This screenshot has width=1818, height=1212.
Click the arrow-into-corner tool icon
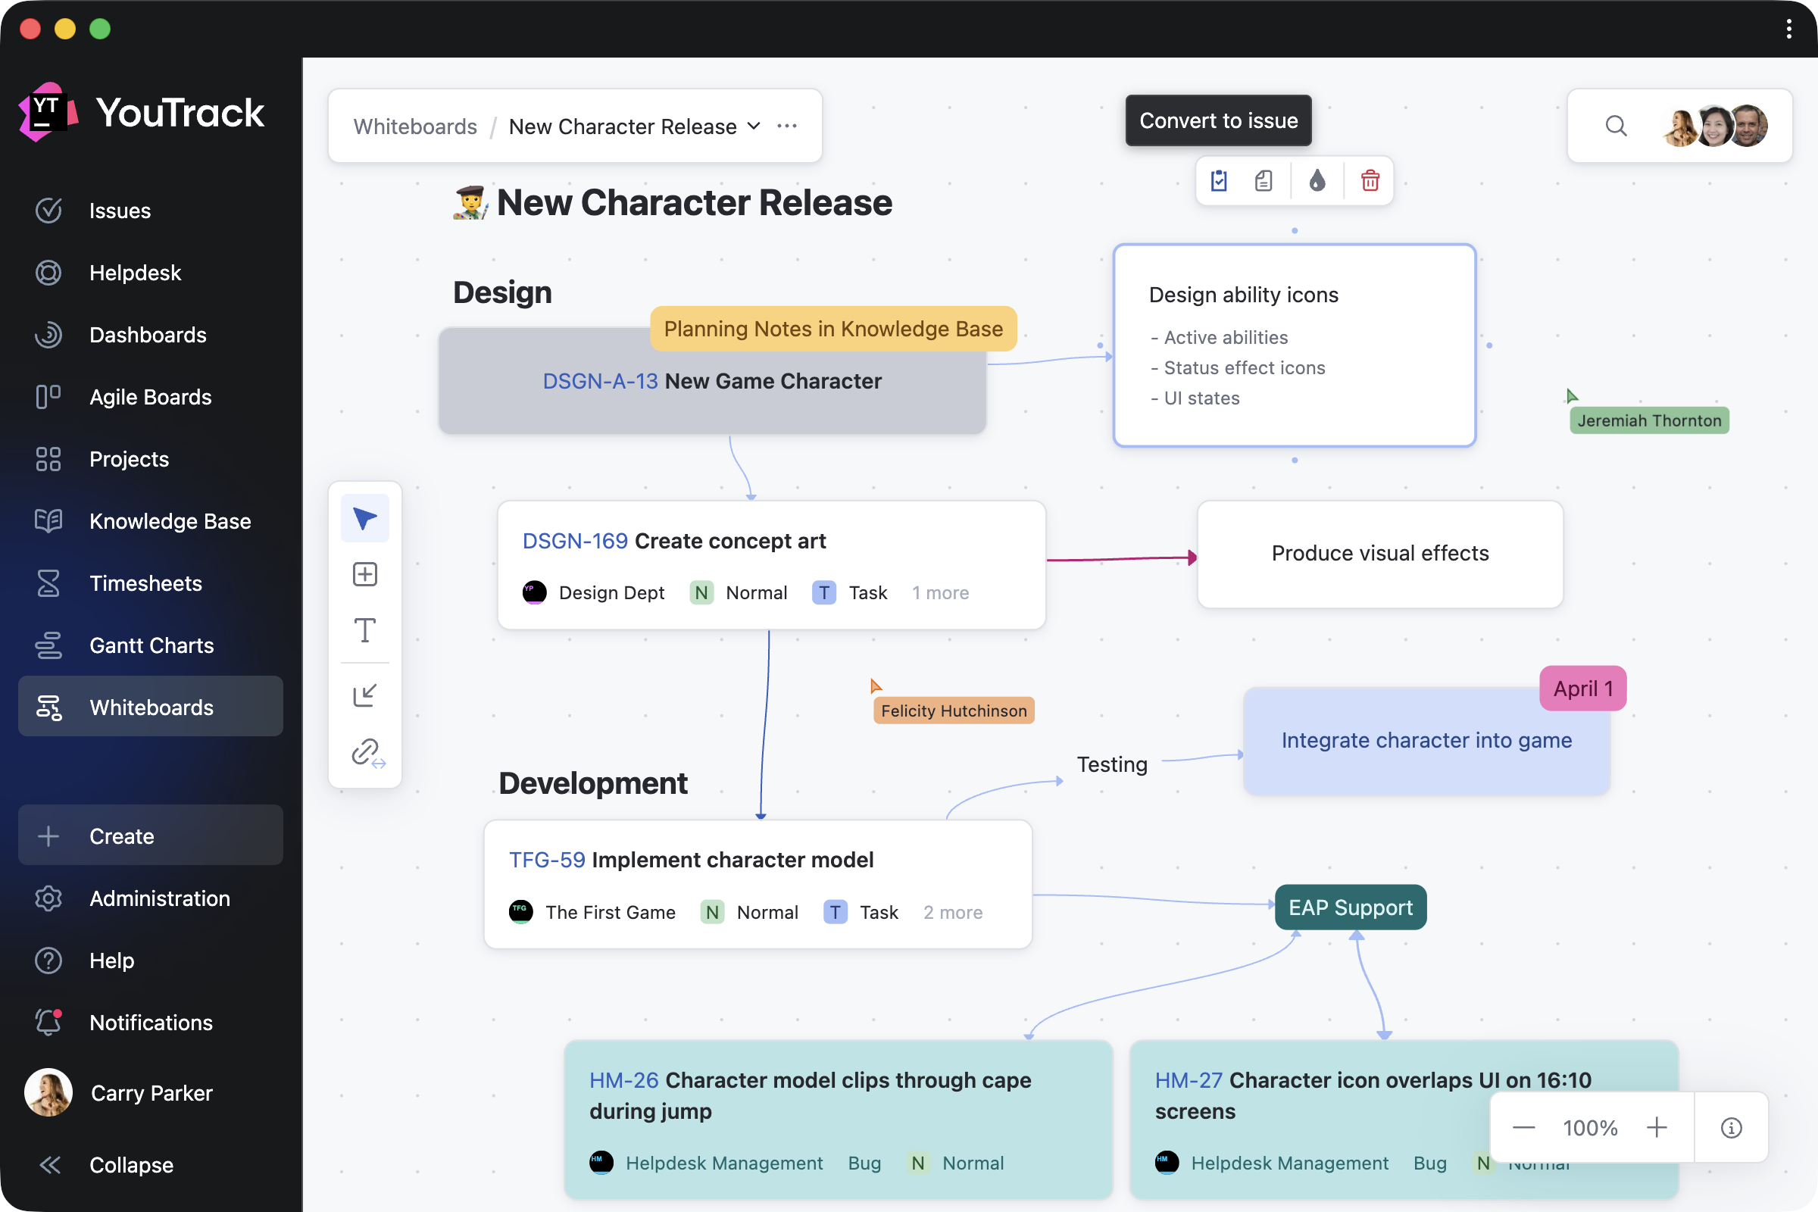[x=365, y=695]
